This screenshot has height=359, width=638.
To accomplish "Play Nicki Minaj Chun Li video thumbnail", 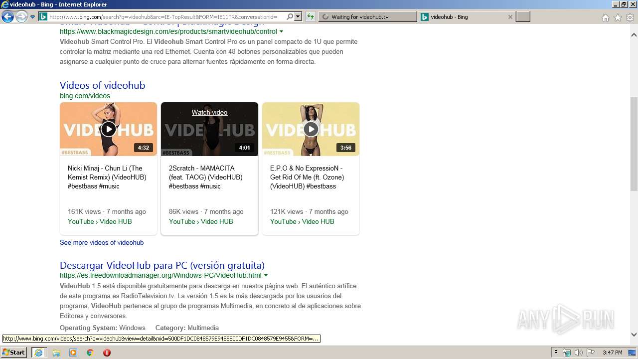I will tap(108, 129).
